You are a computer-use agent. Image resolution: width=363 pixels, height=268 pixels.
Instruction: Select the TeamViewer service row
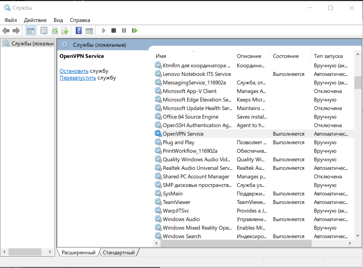coord(176,202)
